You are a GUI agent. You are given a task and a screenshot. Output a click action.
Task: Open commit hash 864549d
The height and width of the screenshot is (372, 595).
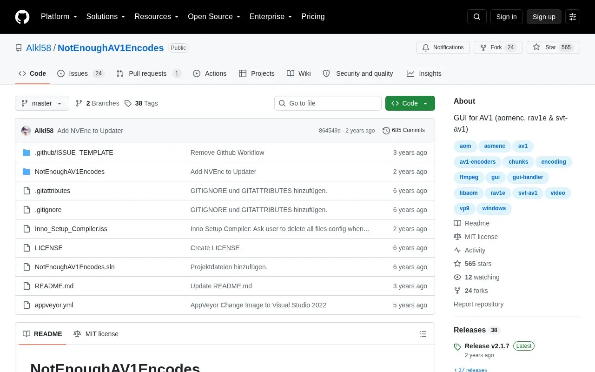pyautogui.click(x=330, y=131)
